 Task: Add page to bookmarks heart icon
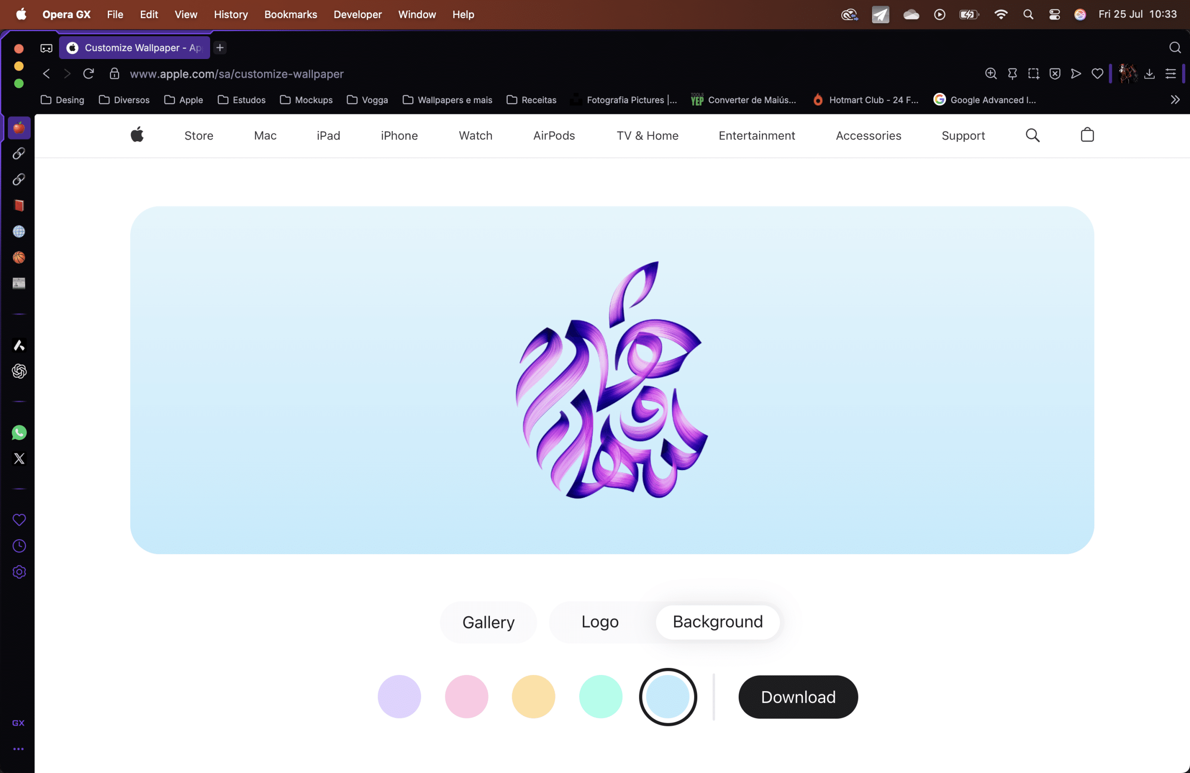click(1097, 74)
